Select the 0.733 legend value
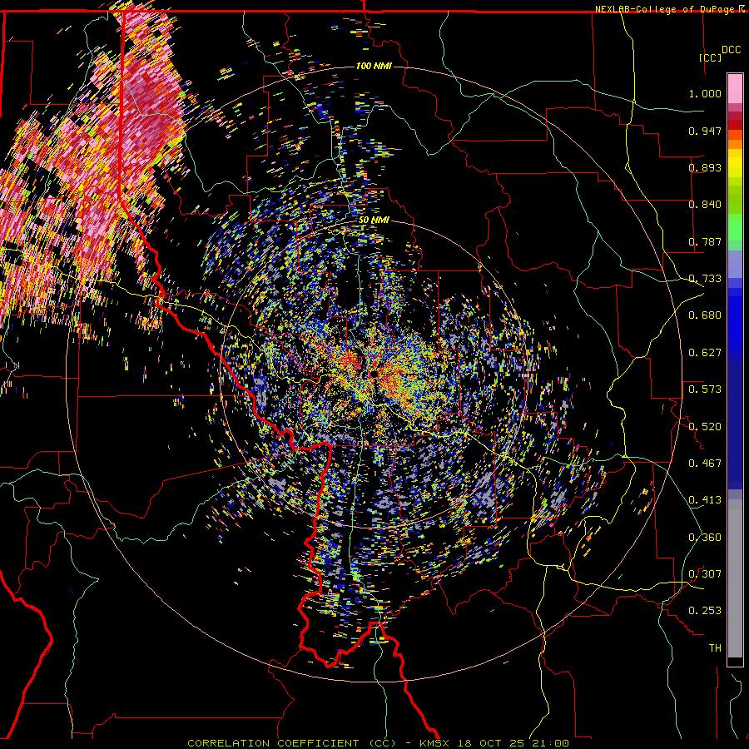This screenshot has height=749, width=749. point(705,279)
